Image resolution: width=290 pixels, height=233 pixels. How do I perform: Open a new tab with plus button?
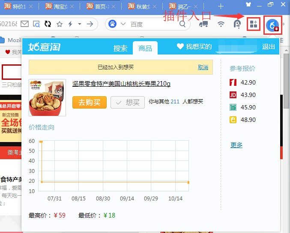click(221, 7)
